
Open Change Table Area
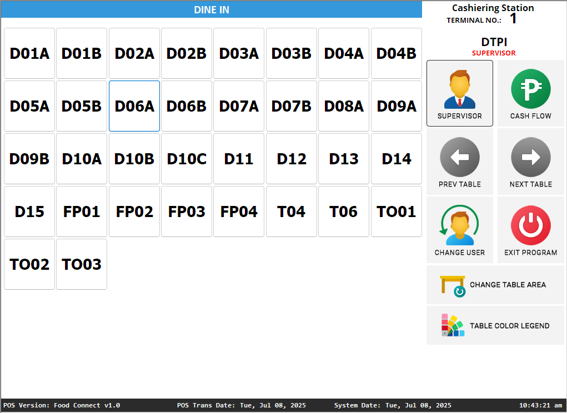point(495,285)
